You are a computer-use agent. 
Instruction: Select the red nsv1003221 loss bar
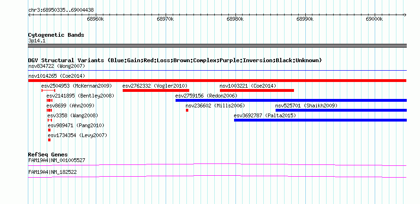tap(257, 90)
